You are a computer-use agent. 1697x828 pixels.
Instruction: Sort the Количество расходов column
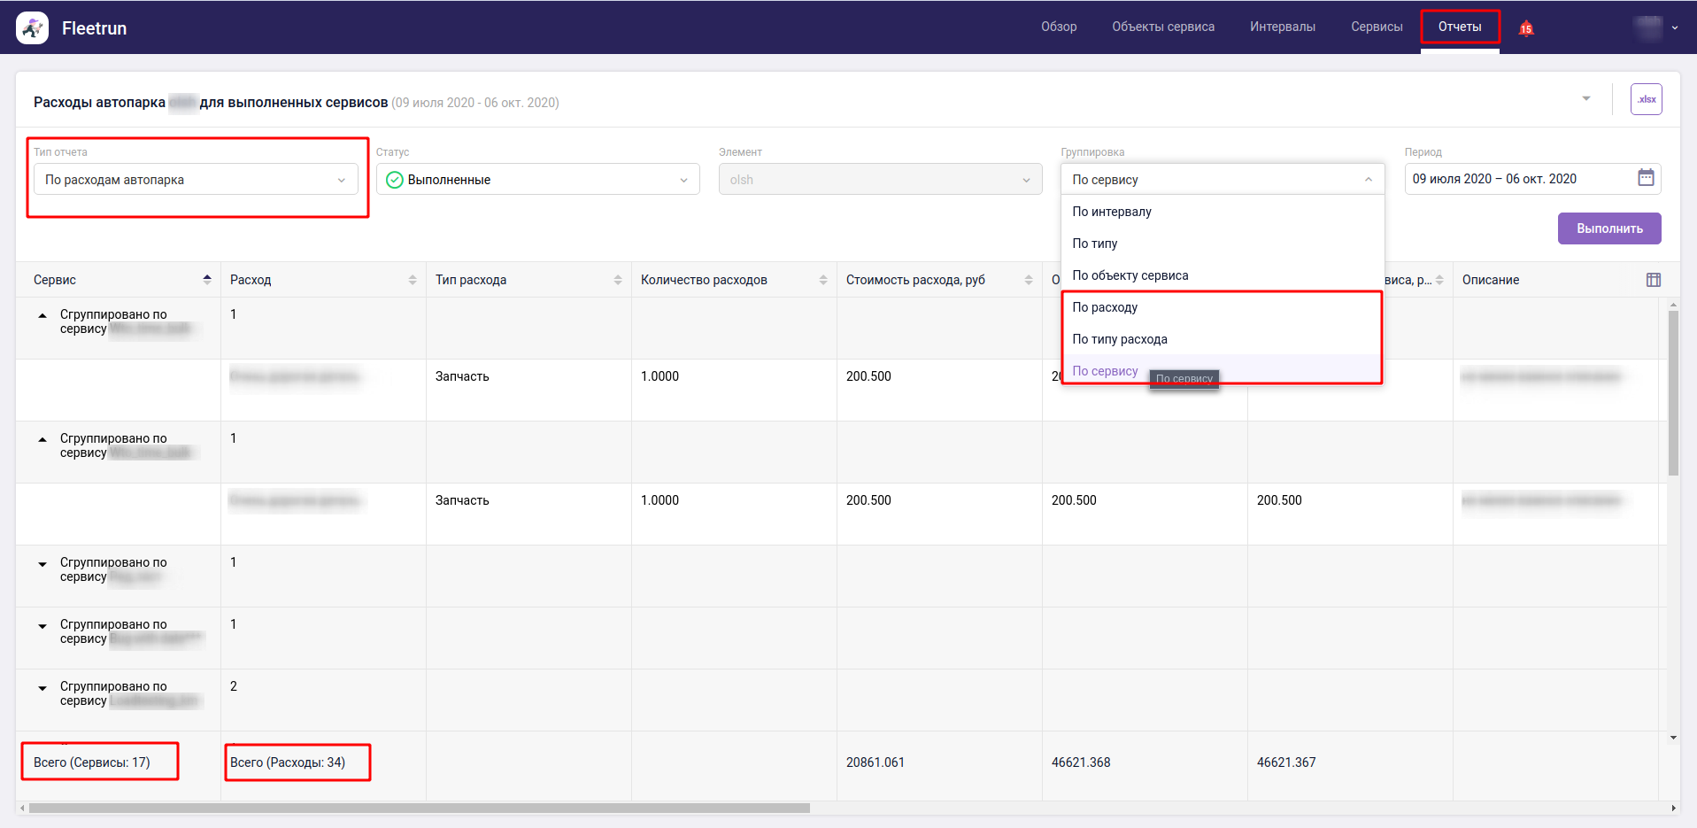click(x=823, y=280)
